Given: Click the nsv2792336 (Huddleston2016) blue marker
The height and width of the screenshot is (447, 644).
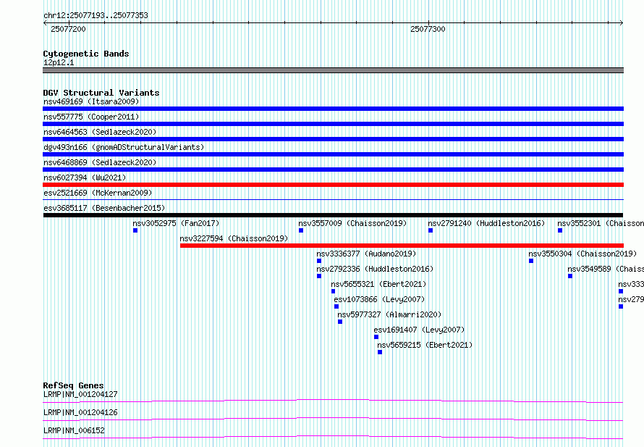Looking at the screenshot, I should (319, 276).
